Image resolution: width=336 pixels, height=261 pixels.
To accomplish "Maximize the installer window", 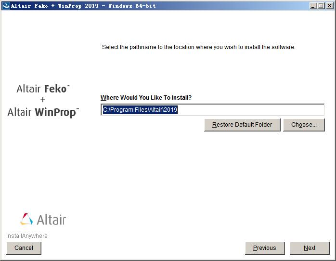I will coord(321,6).
